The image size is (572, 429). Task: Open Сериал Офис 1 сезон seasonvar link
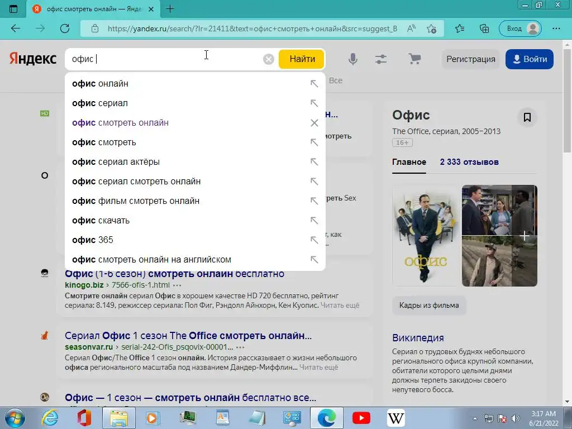(188, 336)
